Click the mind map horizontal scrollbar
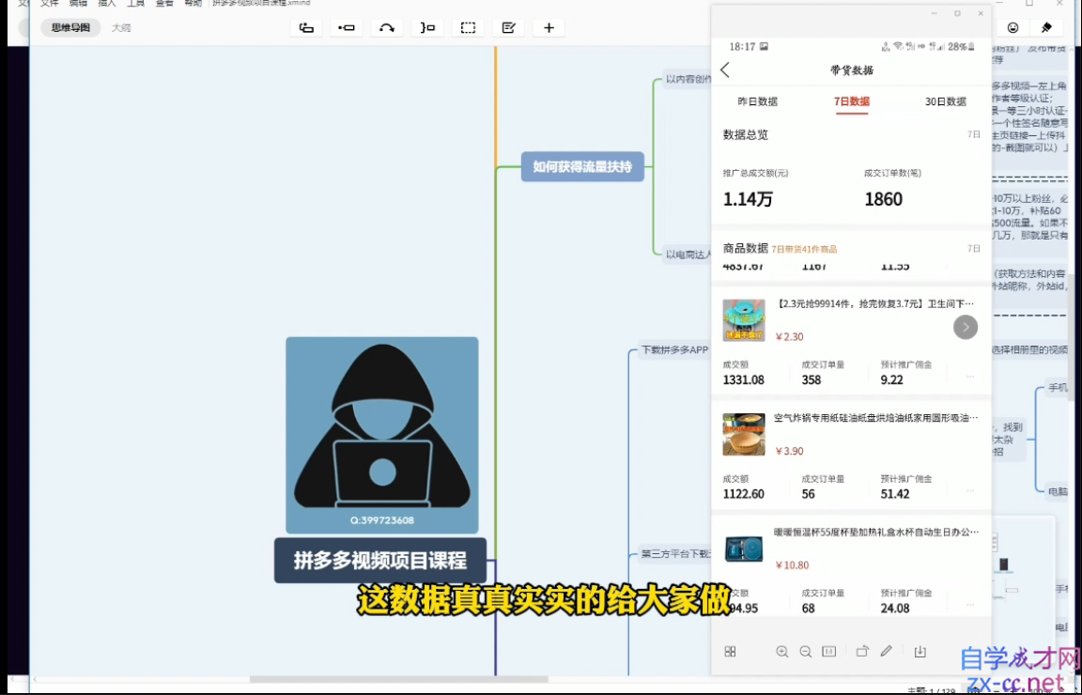This screenshot has width=1082, height=695. point(399,679)
